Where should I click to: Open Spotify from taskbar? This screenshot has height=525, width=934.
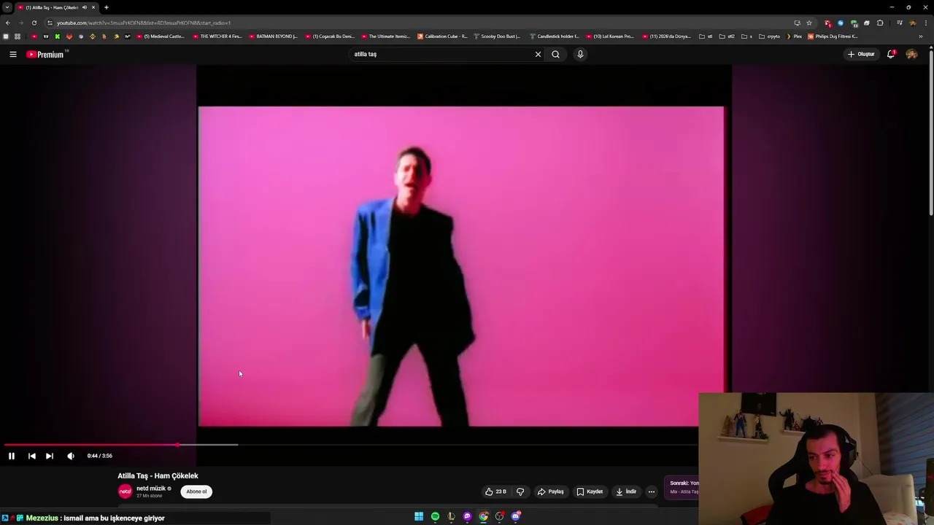(x=435, y=516)
